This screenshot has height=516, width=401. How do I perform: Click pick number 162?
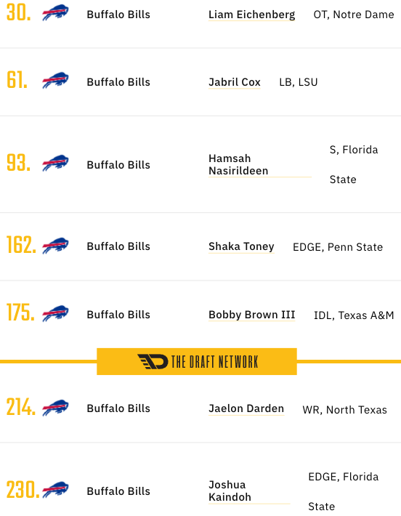[21, 245]
